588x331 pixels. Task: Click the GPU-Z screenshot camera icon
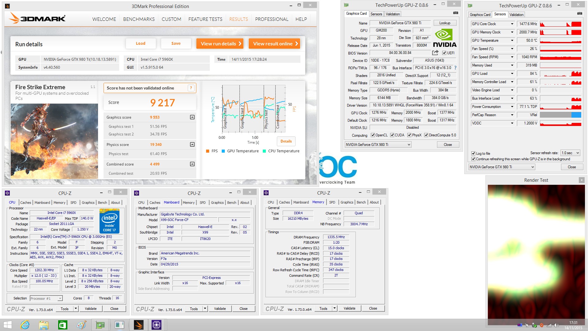tap(456, 13)
